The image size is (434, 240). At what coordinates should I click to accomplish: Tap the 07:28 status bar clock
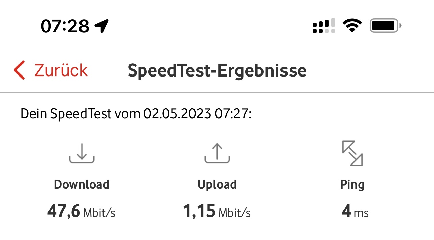click(x=65, y=26)
